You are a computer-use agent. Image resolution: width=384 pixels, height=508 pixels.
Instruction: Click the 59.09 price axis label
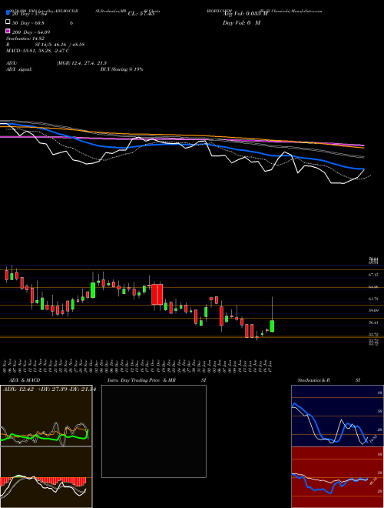click(x=373, y=310)
